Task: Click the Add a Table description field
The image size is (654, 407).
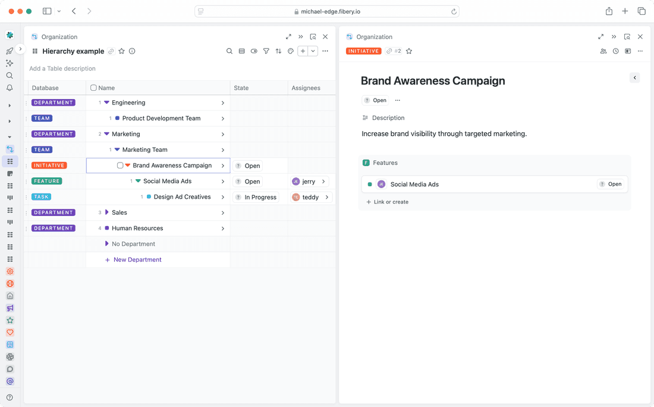Action: coord(62,69)
